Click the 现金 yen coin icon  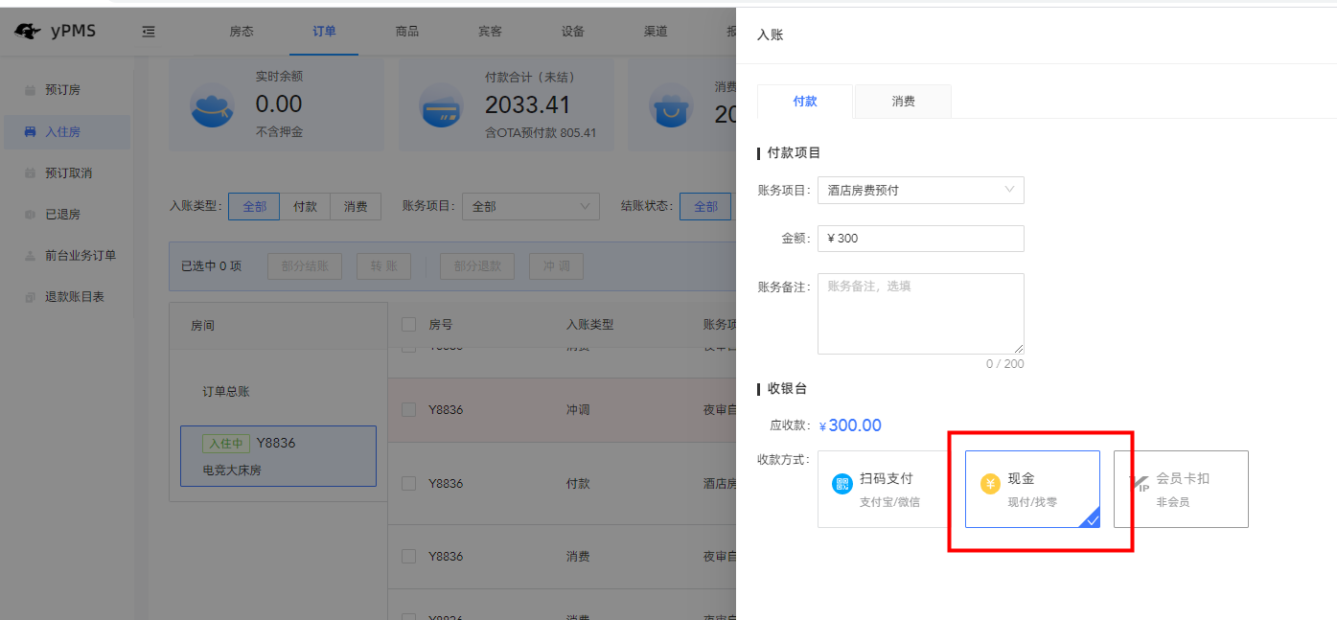(990, 484)
